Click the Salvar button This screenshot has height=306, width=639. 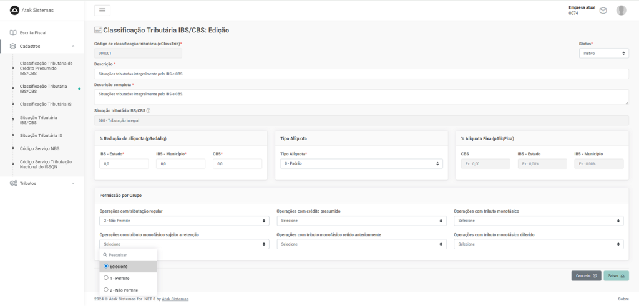[616, 275]
